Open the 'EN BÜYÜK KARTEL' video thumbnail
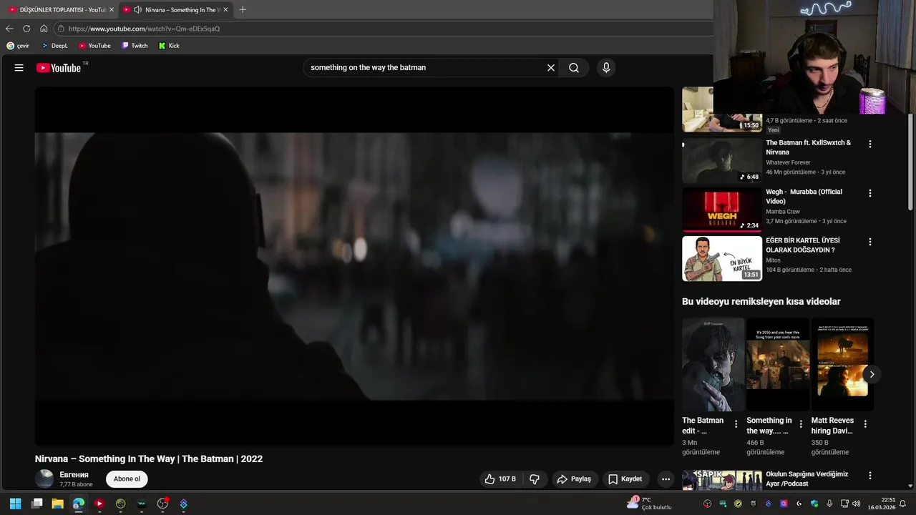The height and width of the screenshot is (515, 916). pyautogui.click(x=722, y=258)
